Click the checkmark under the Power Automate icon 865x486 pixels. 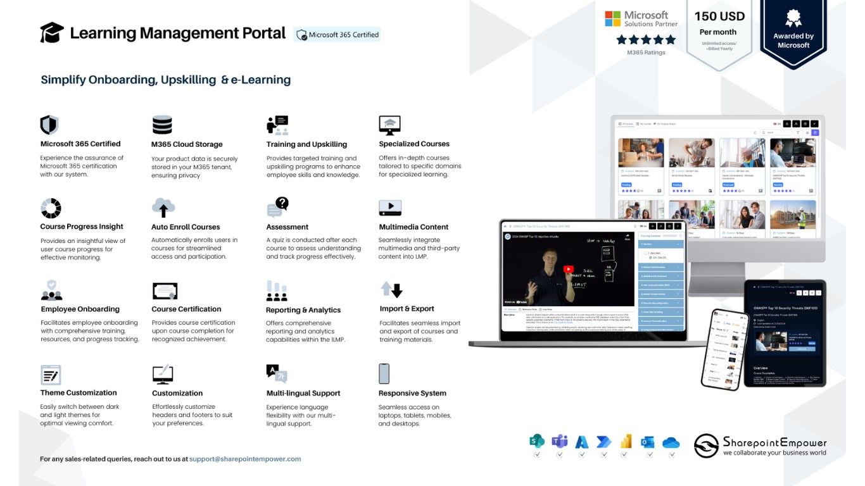click(604, 454)
